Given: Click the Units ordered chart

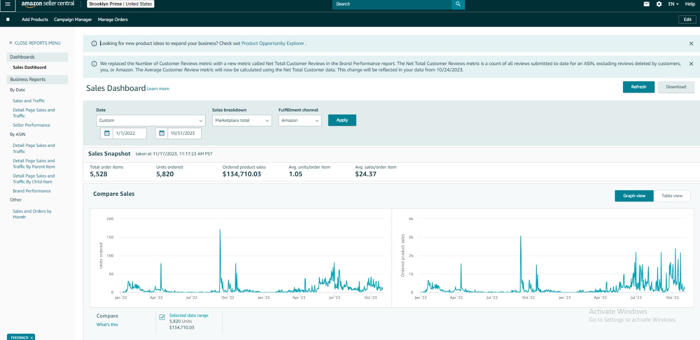Looking at the screenshot, I should point(241,258).
